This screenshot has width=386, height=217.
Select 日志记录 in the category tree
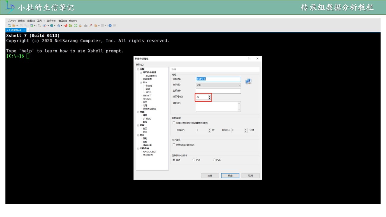tap(147, 145)
